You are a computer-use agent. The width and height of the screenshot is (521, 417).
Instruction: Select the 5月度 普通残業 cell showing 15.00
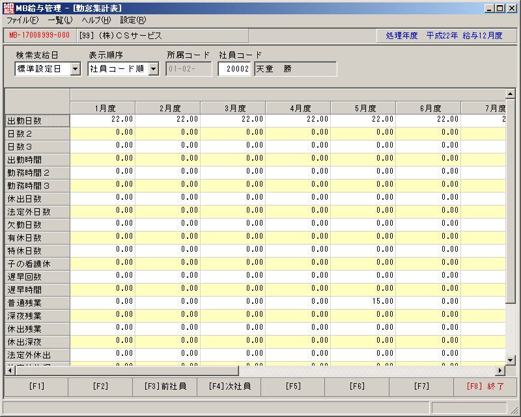(363, 303)
